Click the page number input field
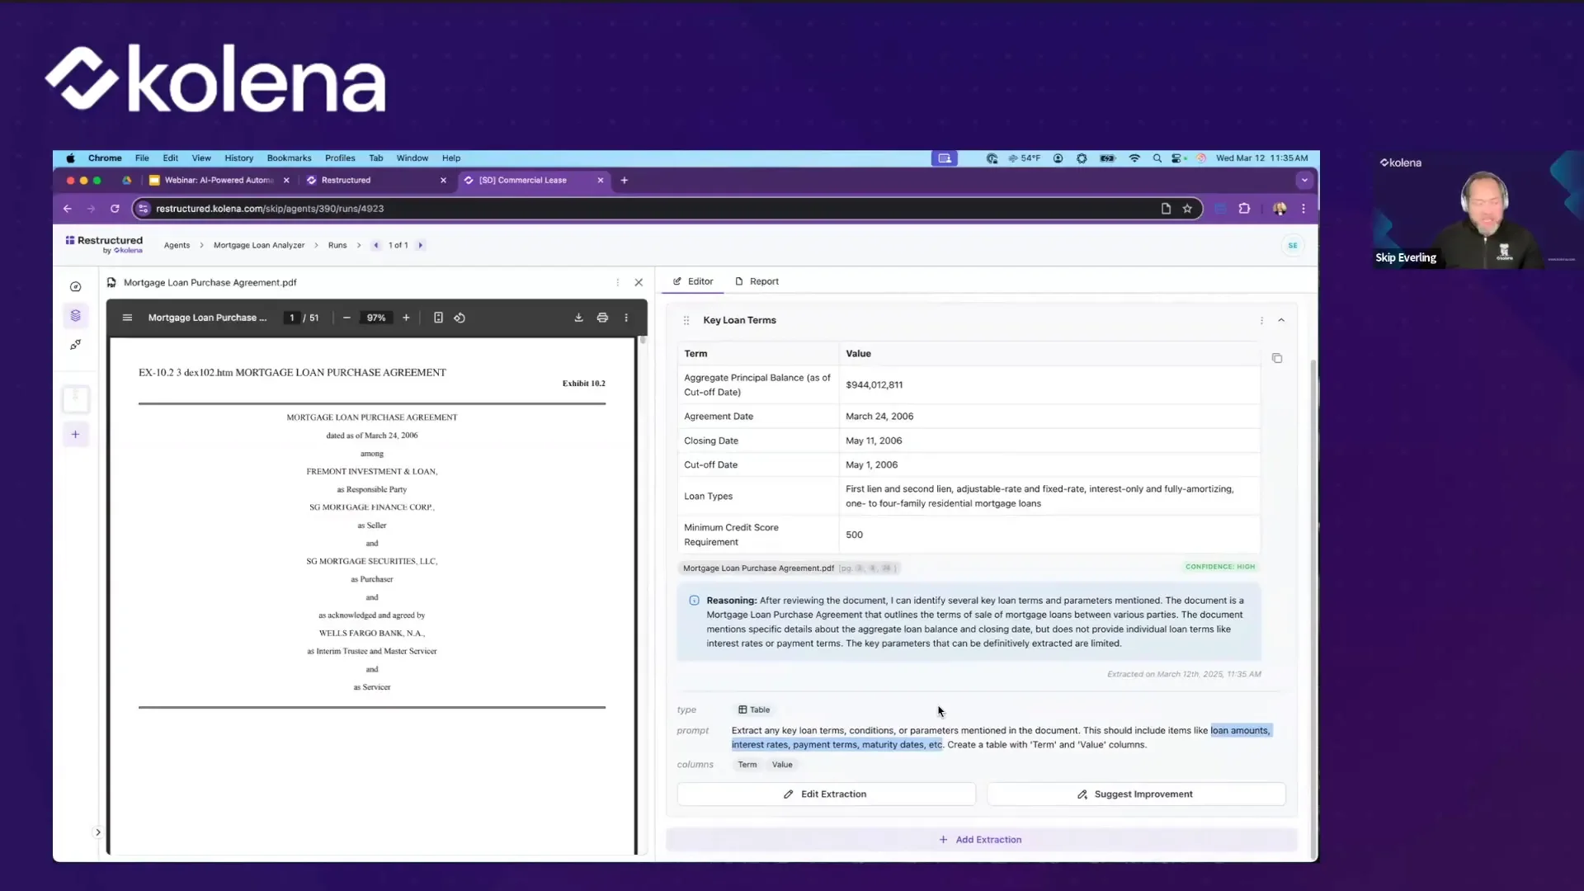 point(293,318)
